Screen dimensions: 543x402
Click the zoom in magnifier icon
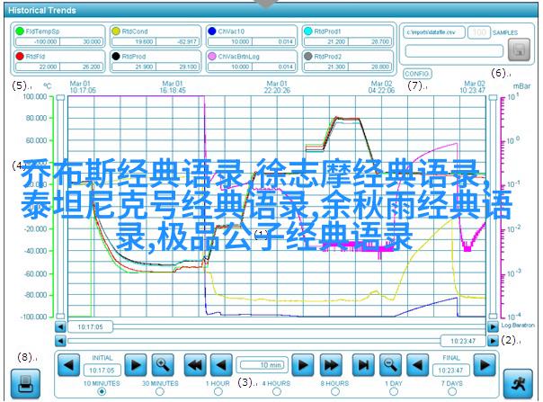(x=163, y=365)
